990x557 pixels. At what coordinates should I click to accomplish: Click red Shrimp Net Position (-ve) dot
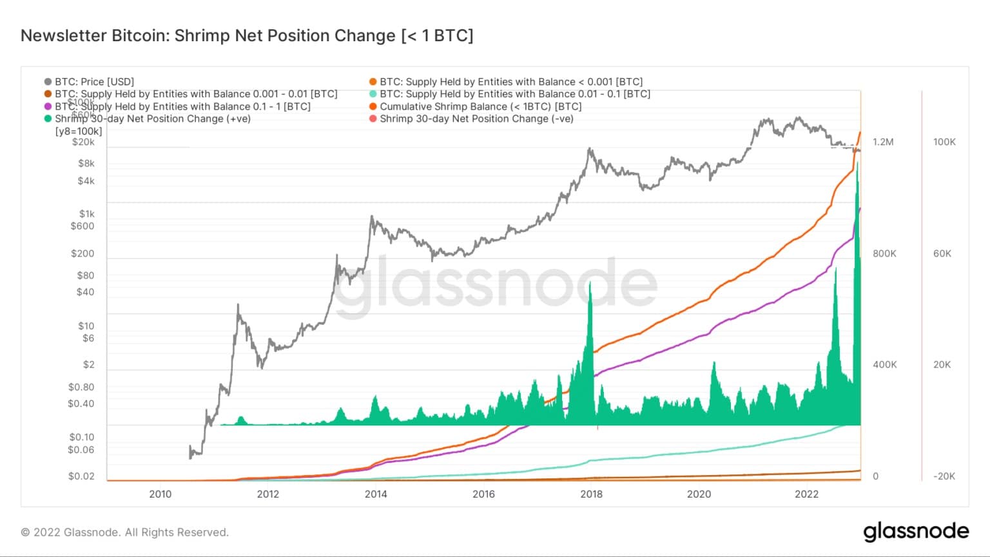pyautogui.click(x=373, y=119)
